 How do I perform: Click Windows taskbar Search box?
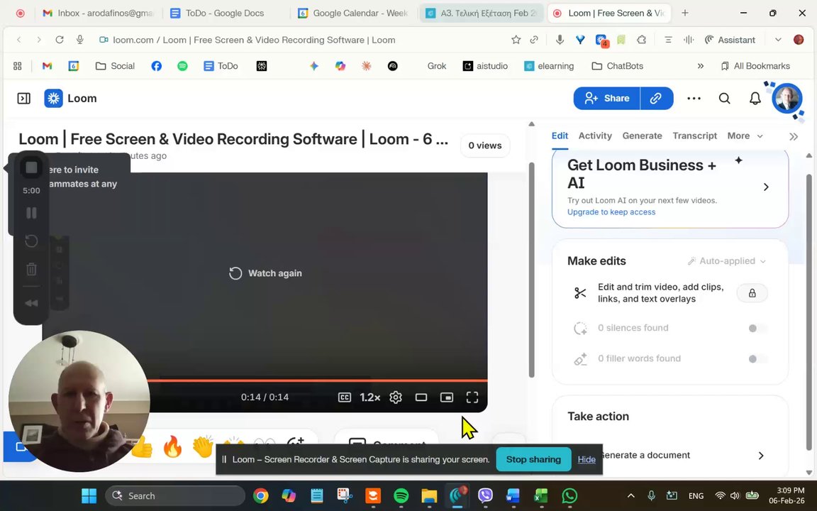(175, 496)
